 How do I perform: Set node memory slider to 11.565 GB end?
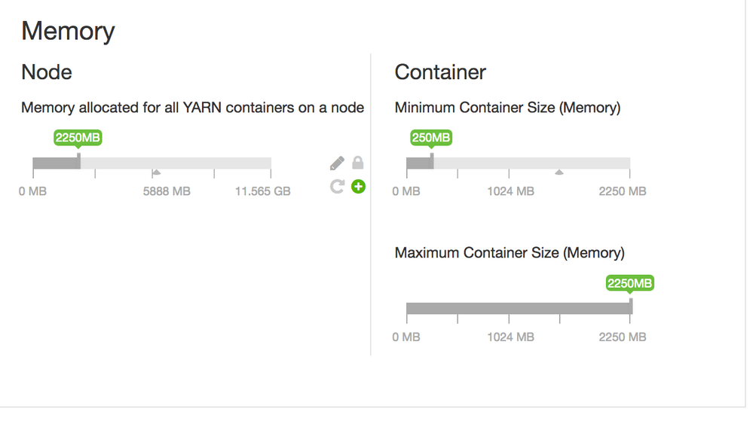coord(270,163)
